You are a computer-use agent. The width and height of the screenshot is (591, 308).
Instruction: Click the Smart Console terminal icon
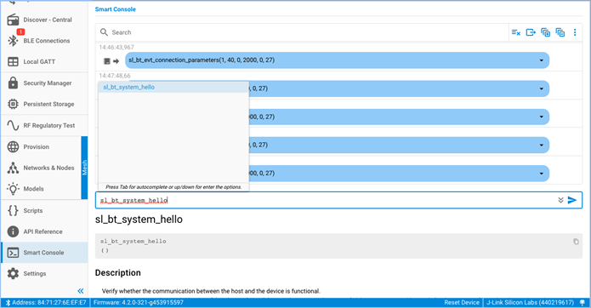(x=13, y=253)
